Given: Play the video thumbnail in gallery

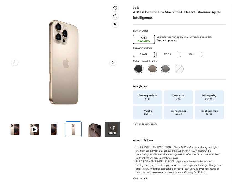Looking at the screenshot, I should 34,129.
